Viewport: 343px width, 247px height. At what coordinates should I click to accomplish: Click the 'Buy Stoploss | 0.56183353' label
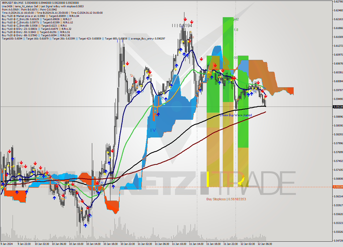tap(226, 199)
